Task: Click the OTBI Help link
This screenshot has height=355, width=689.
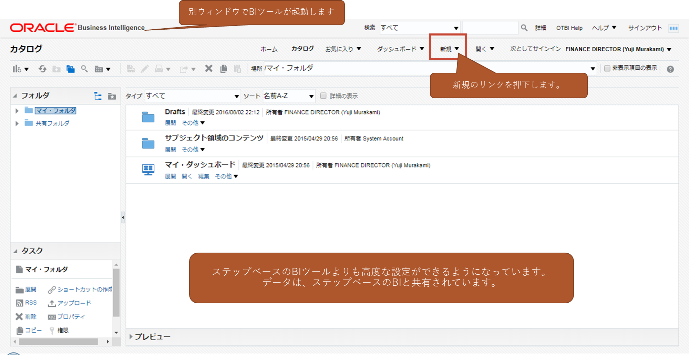Action: (x=569, y=28)
